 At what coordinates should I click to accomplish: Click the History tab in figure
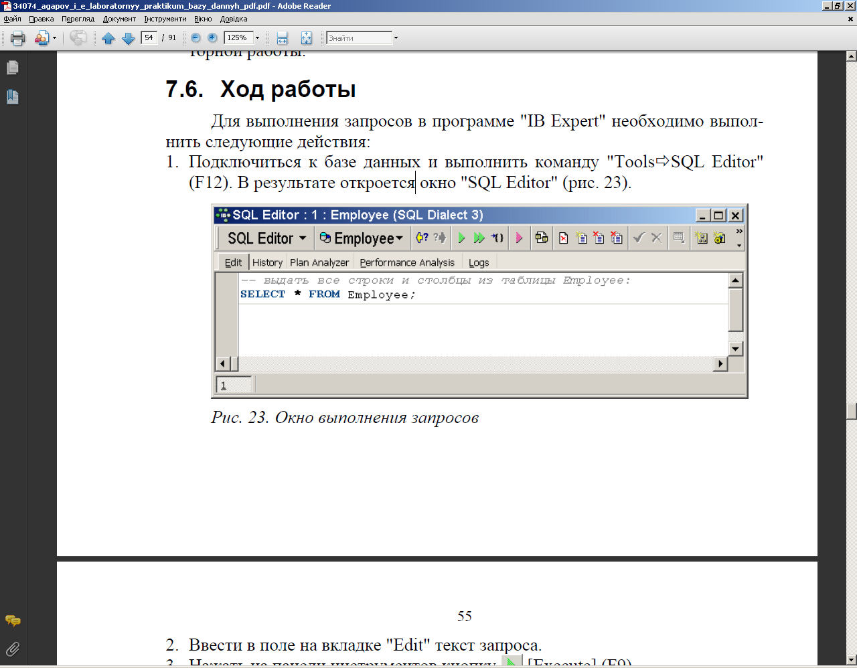[x=267, y=262]
